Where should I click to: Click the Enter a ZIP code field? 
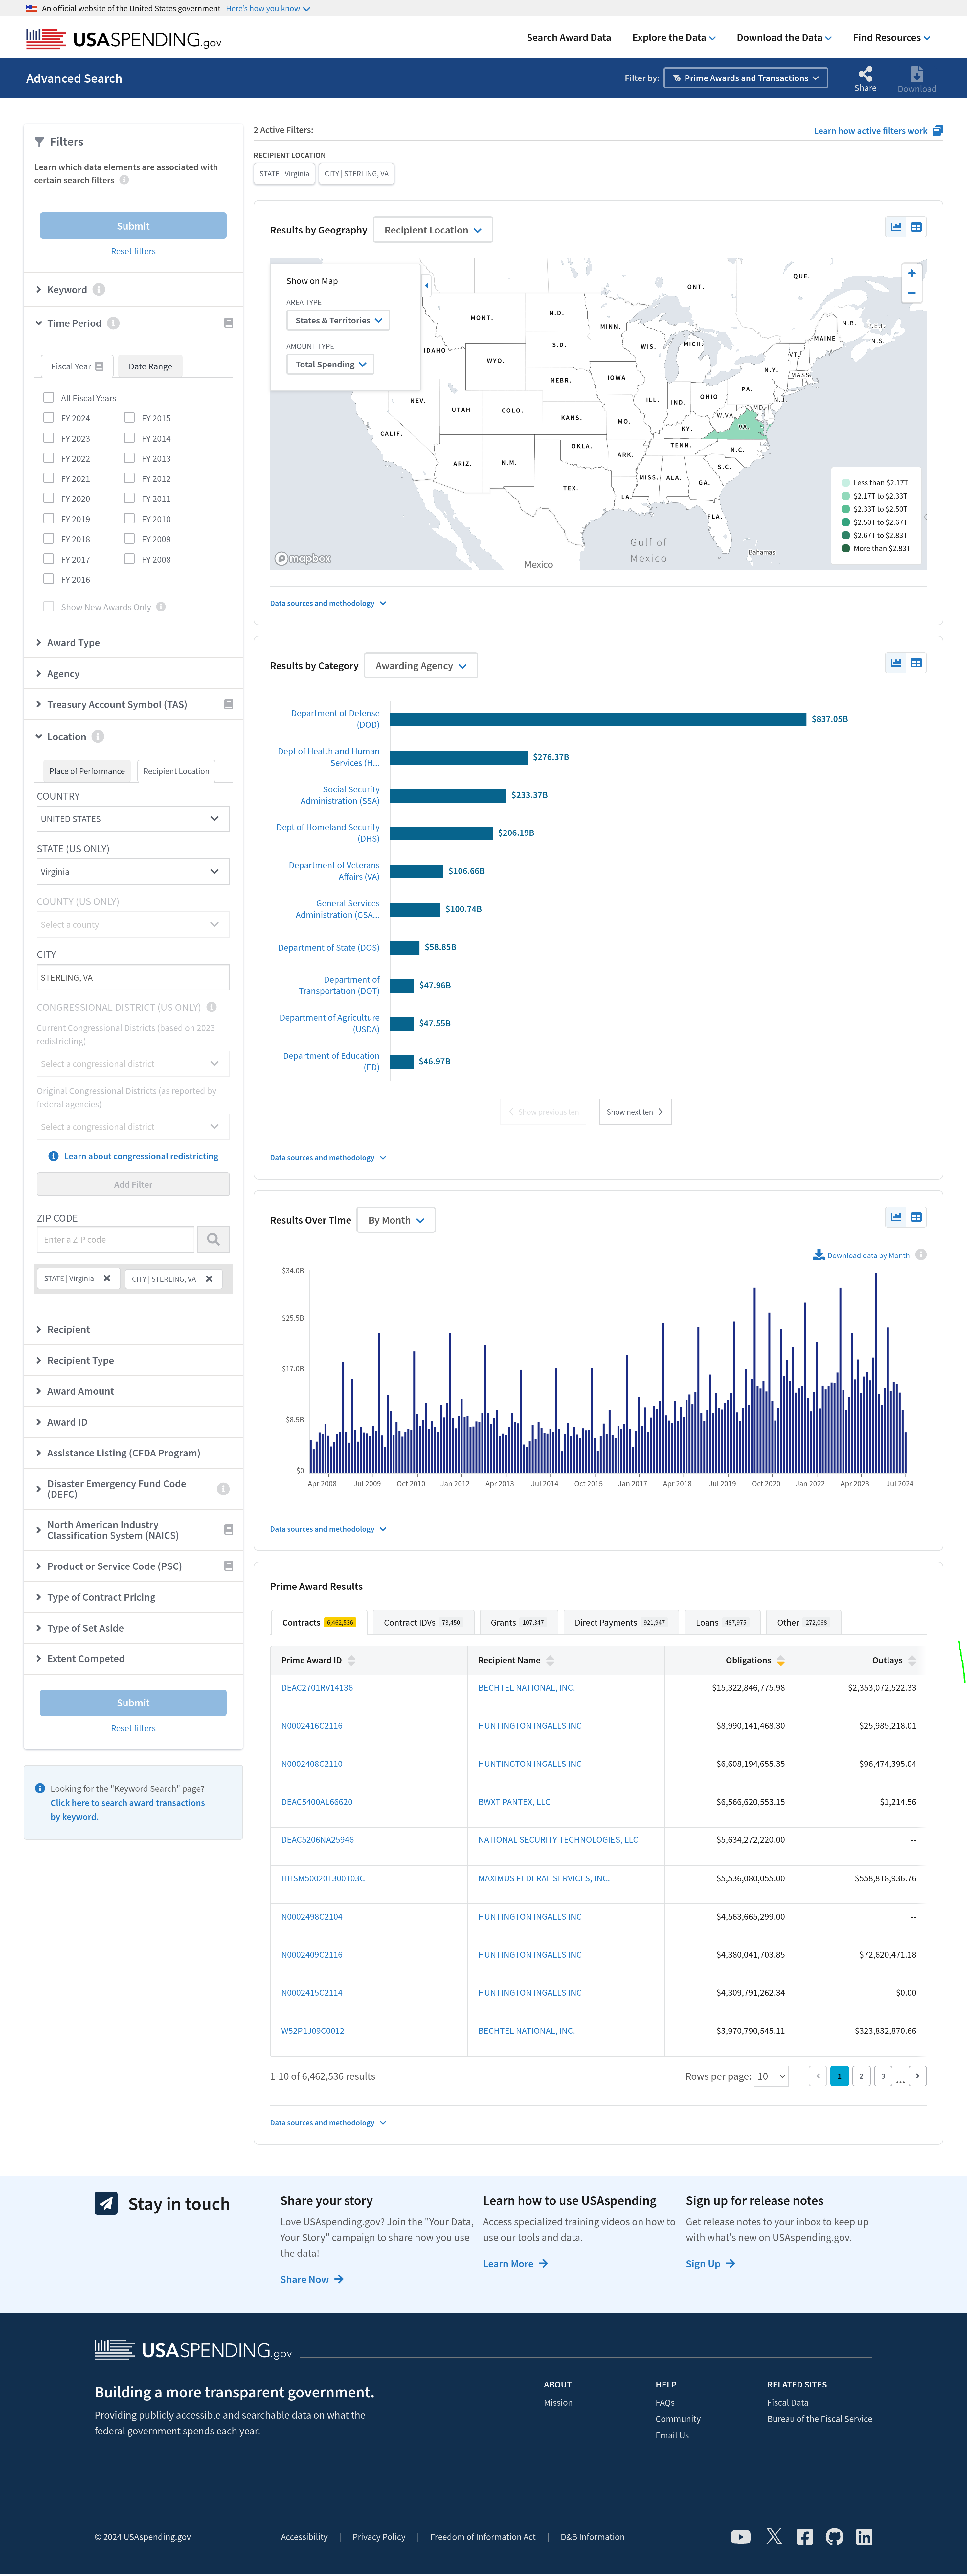(x=115, y=1239)
